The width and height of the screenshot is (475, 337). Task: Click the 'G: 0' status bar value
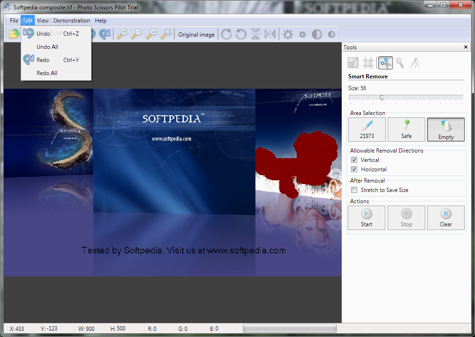[x=183, y=329]
